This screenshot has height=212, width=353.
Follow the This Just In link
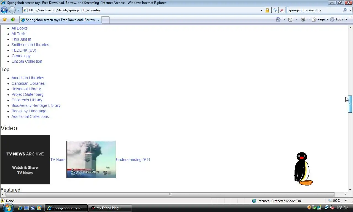click(x=21, y=39)
